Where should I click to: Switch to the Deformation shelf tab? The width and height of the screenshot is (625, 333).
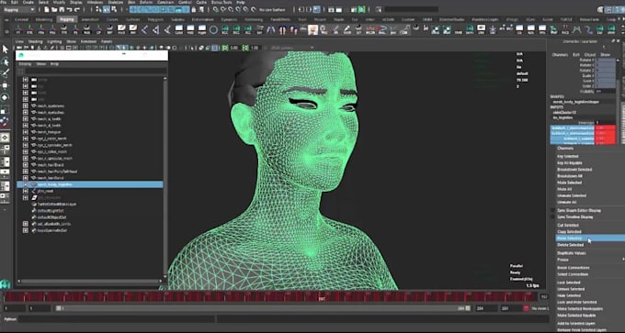pyautogui.click(x=202, y=19)
